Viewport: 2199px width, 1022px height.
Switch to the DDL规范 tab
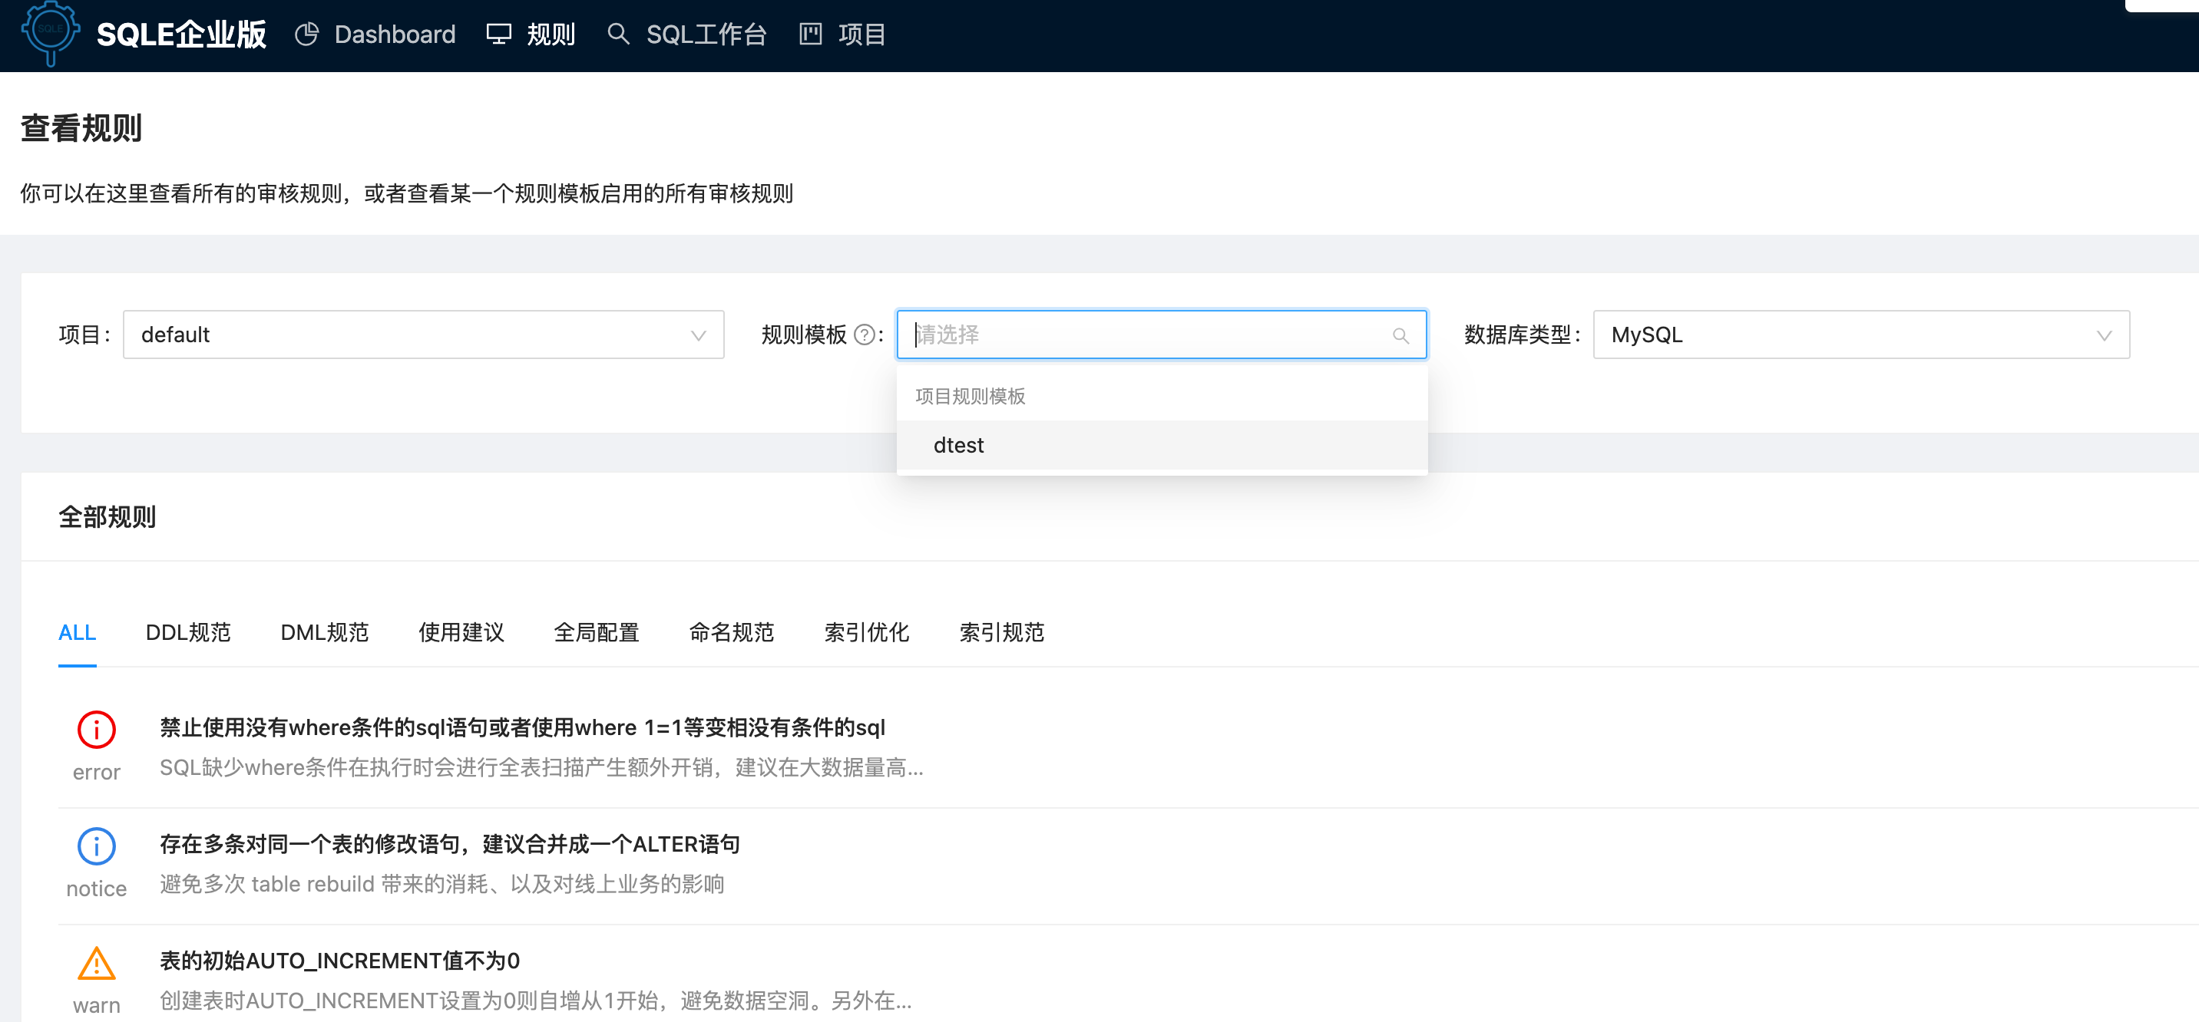pyautogui.click(x=188, y=632)
